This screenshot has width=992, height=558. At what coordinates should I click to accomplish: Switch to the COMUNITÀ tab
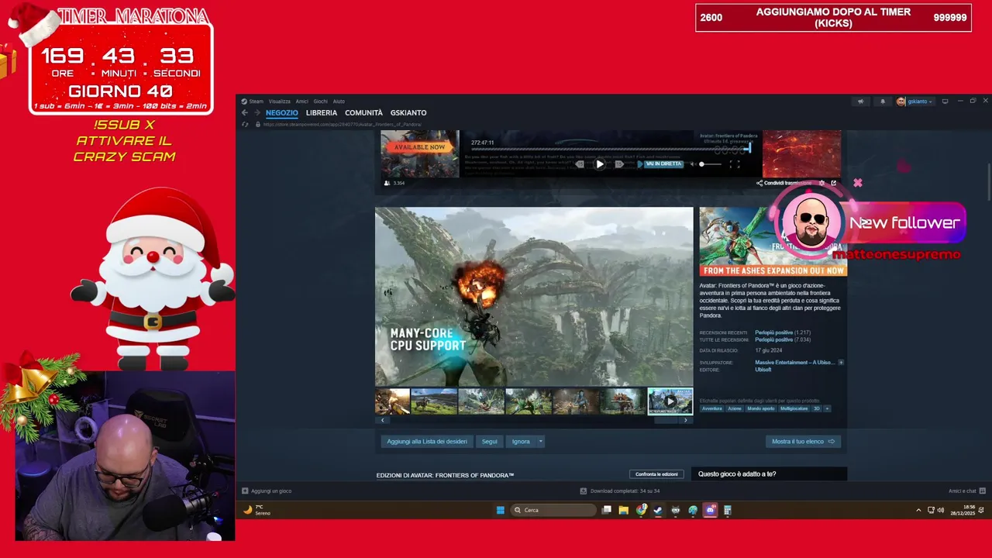(363, 113)
